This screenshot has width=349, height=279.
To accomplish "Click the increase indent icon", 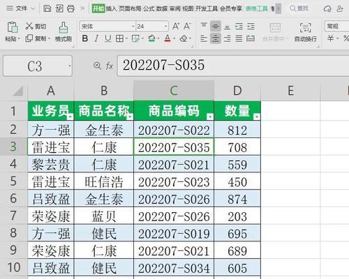I will click(x=251, y=26).
